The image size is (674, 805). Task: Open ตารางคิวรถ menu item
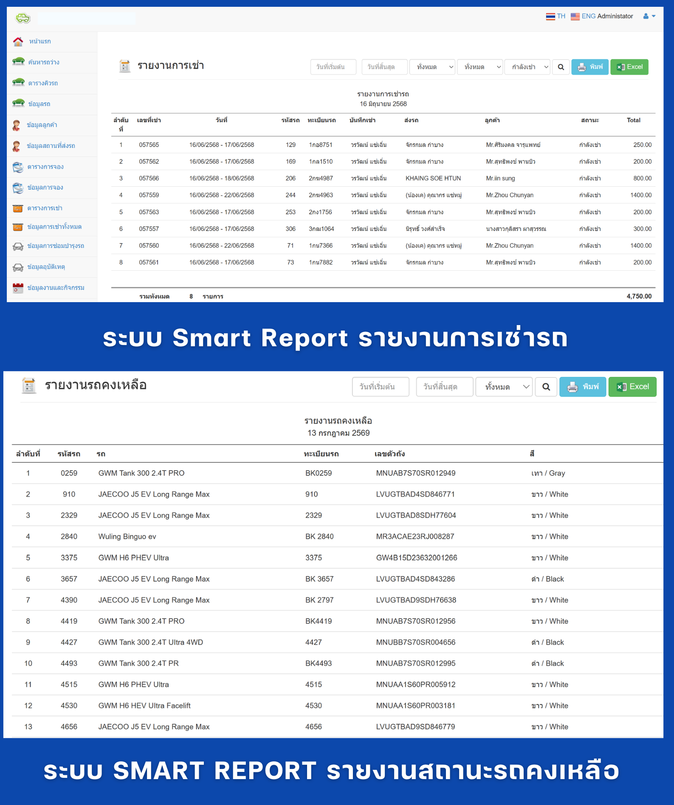coord(43,83)
